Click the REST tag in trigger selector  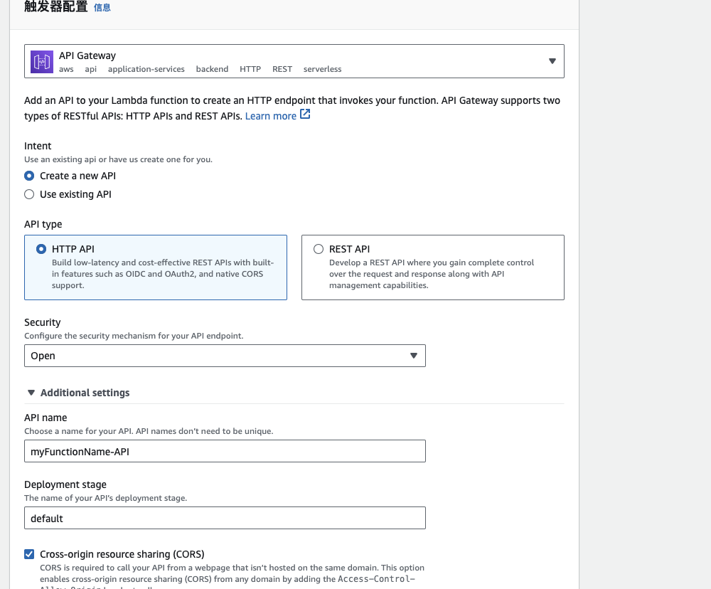(x=282, y=69)
